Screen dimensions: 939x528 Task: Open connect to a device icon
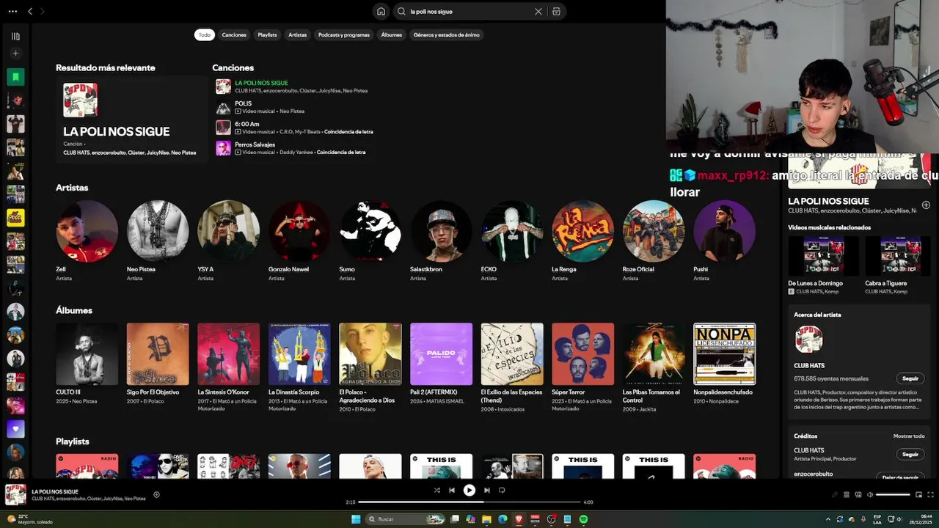(858, 494)
